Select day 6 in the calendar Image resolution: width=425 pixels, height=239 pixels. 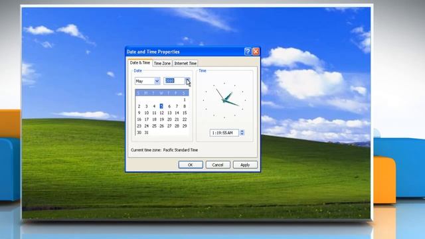point(169,106)
